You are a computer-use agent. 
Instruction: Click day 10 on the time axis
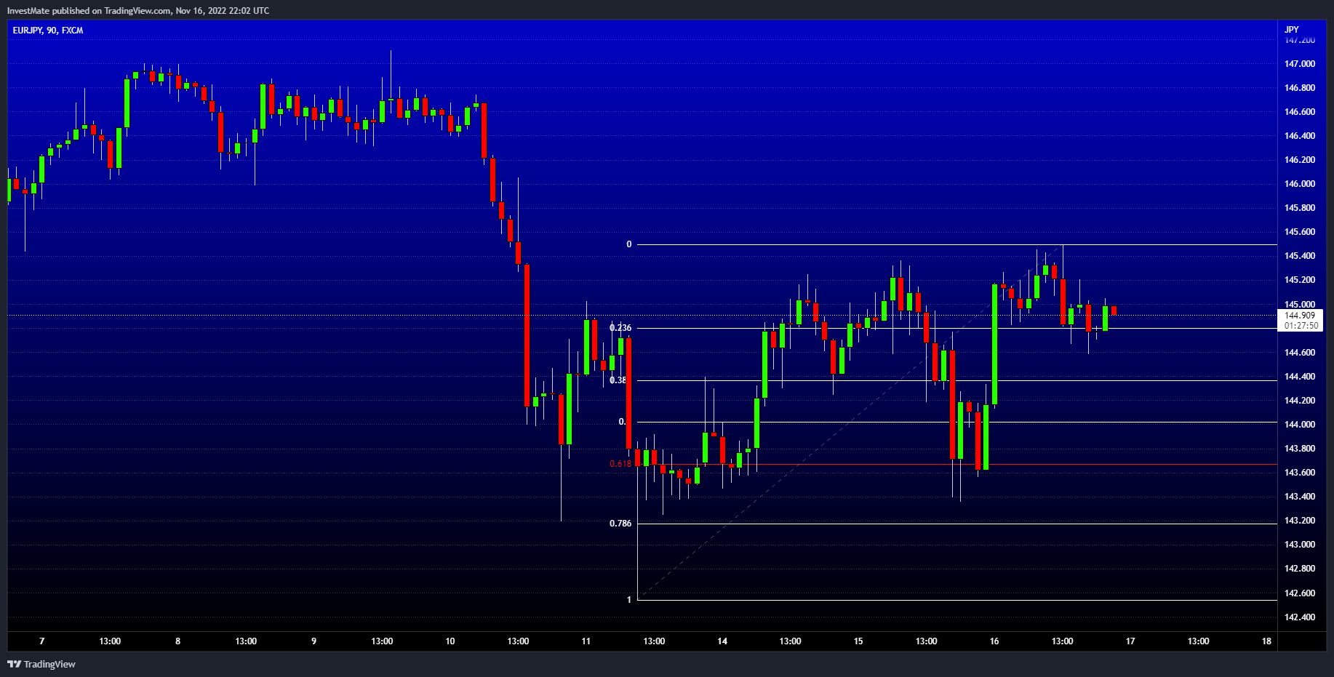click(x=450, y=641)
